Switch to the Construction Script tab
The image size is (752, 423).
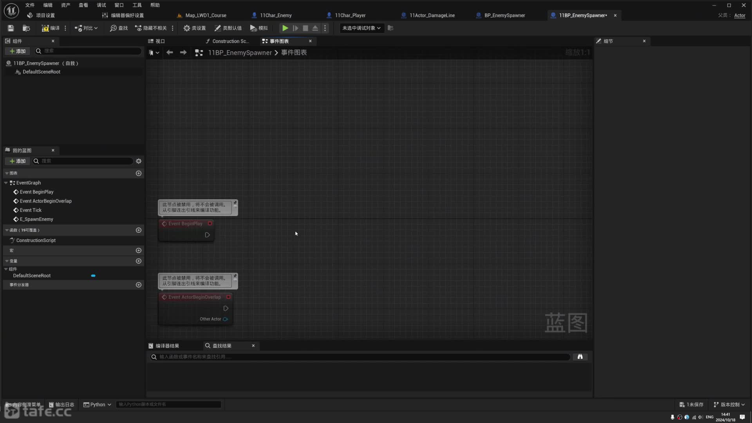pos(227,41)
